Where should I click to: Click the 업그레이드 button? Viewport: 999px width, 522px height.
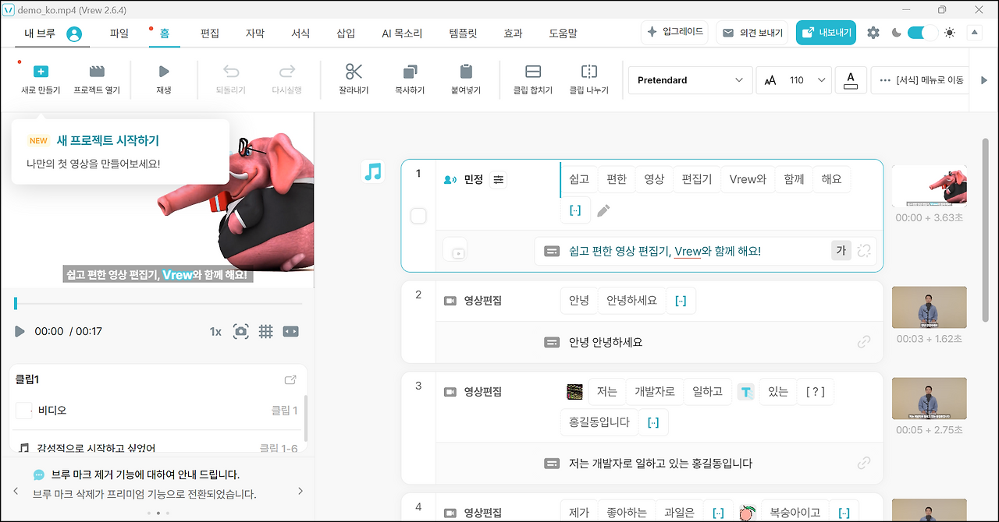[674, 33]
